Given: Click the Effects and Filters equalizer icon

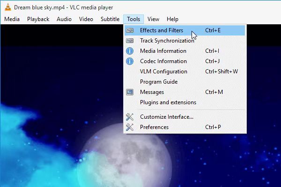Looking at the screenshot, I should (130, 30).
